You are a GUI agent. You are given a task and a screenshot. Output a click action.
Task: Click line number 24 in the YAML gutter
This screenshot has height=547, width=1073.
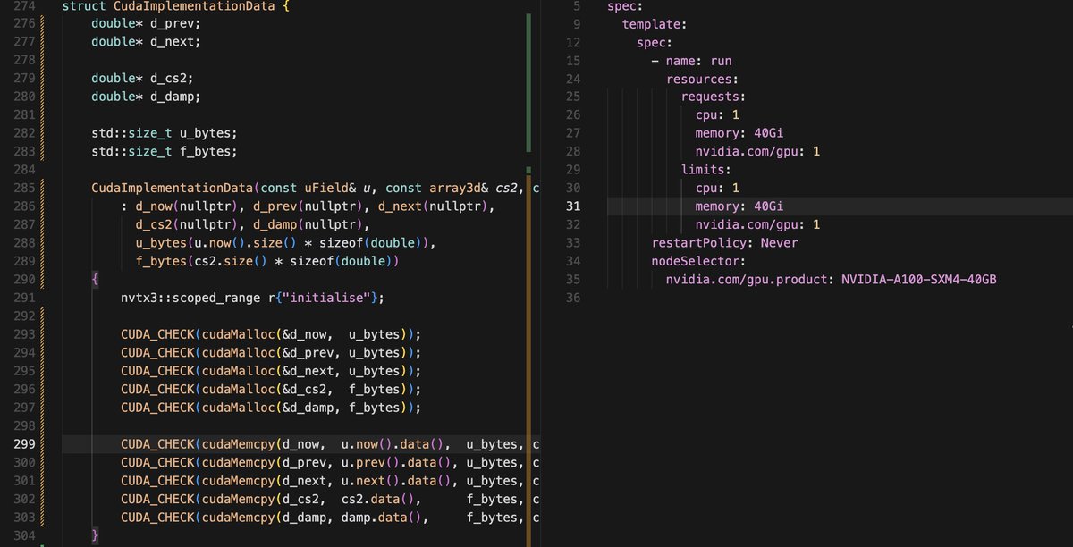pyautogui.click(x=573, y=80)
